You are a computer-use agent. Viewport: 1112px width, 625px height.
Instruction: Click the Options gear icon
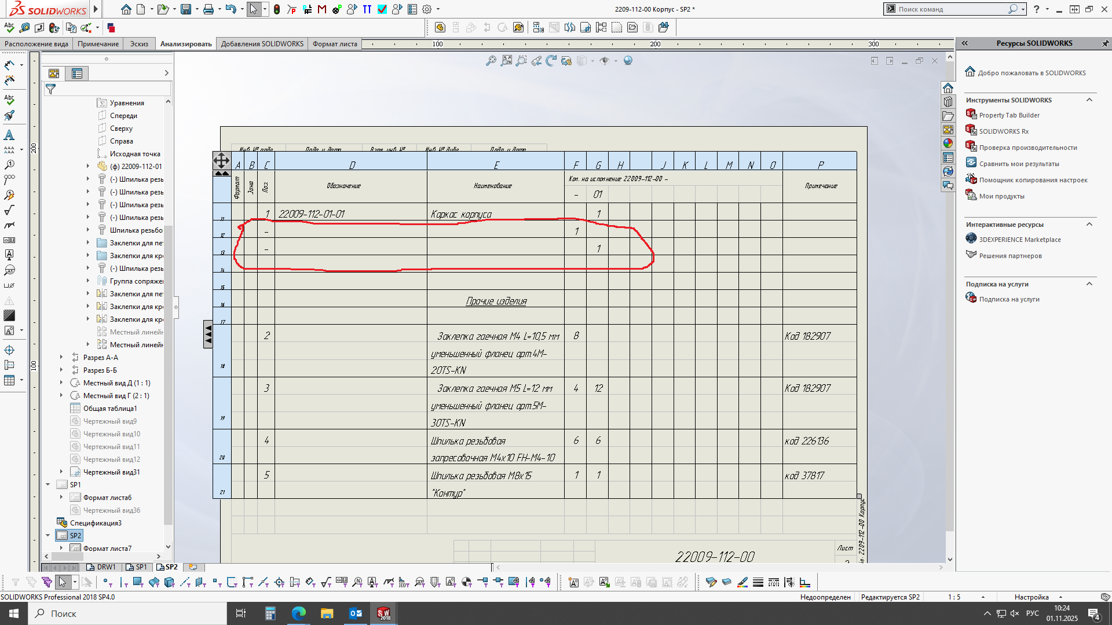(x=427, y=9)
